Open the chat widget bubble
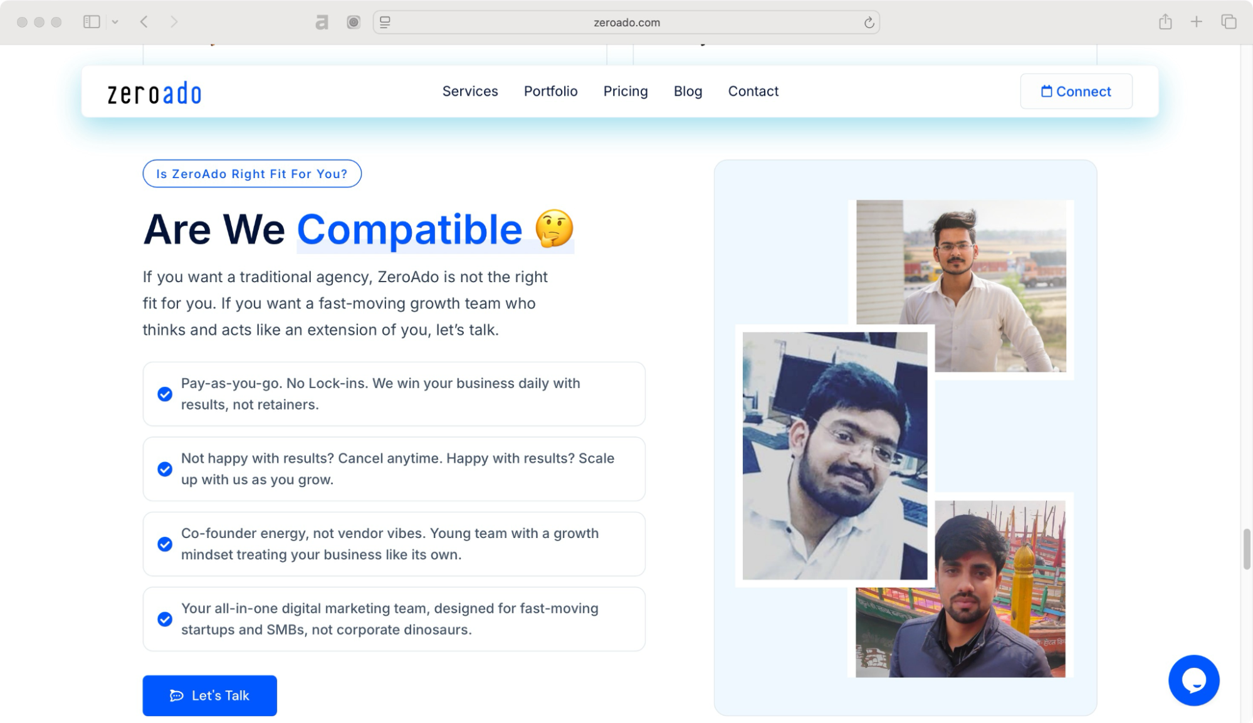Screen dimensions: 1253x723 coord(1193,680)
